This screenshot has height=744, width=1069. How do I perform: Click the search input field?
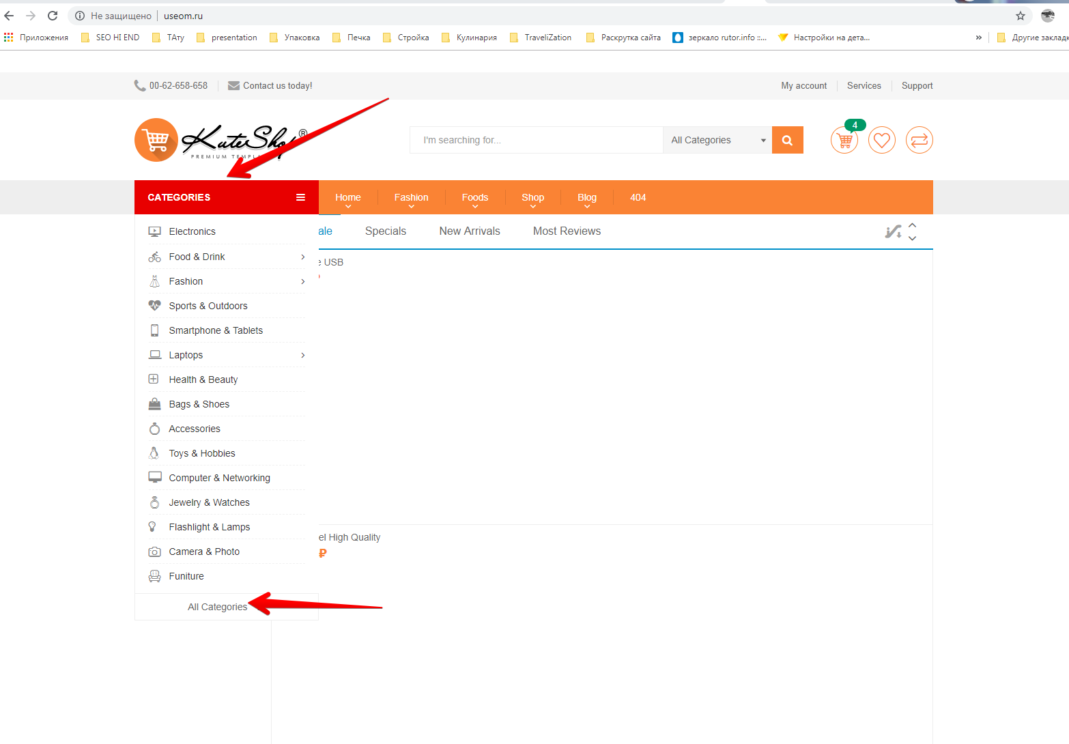pyautogui.click(x=536, y=140)
